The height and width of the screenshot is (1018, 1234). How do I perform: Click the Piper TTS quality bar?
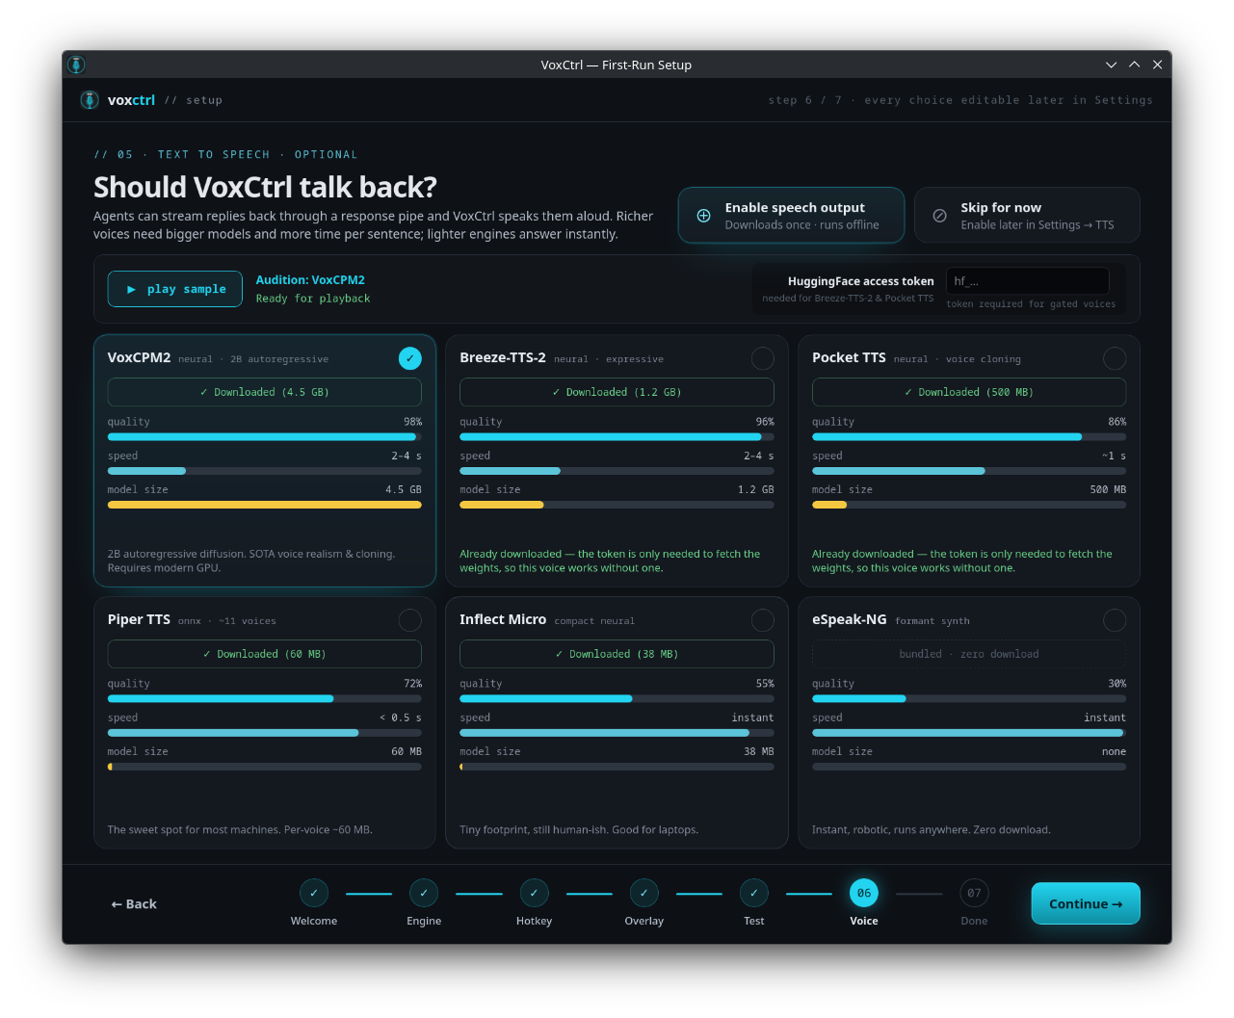265,699
